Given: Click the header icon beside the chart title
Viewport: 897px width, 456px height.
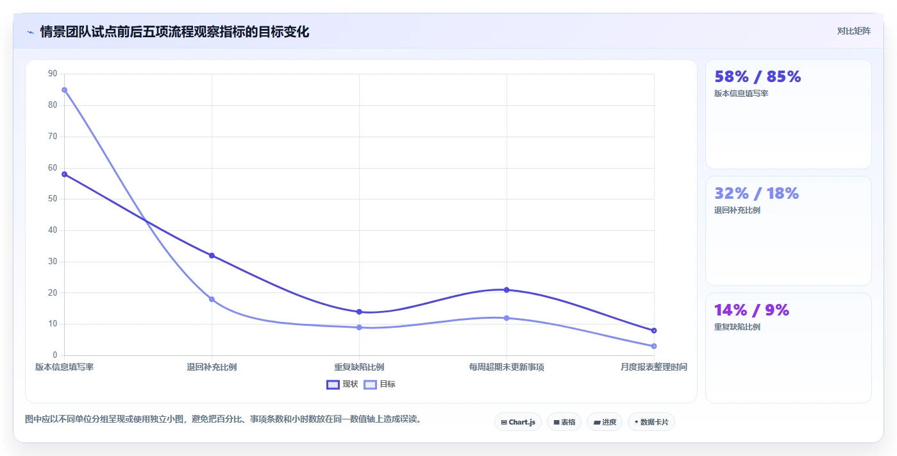Looking at the screenshot, I should [x=30, y=32].
